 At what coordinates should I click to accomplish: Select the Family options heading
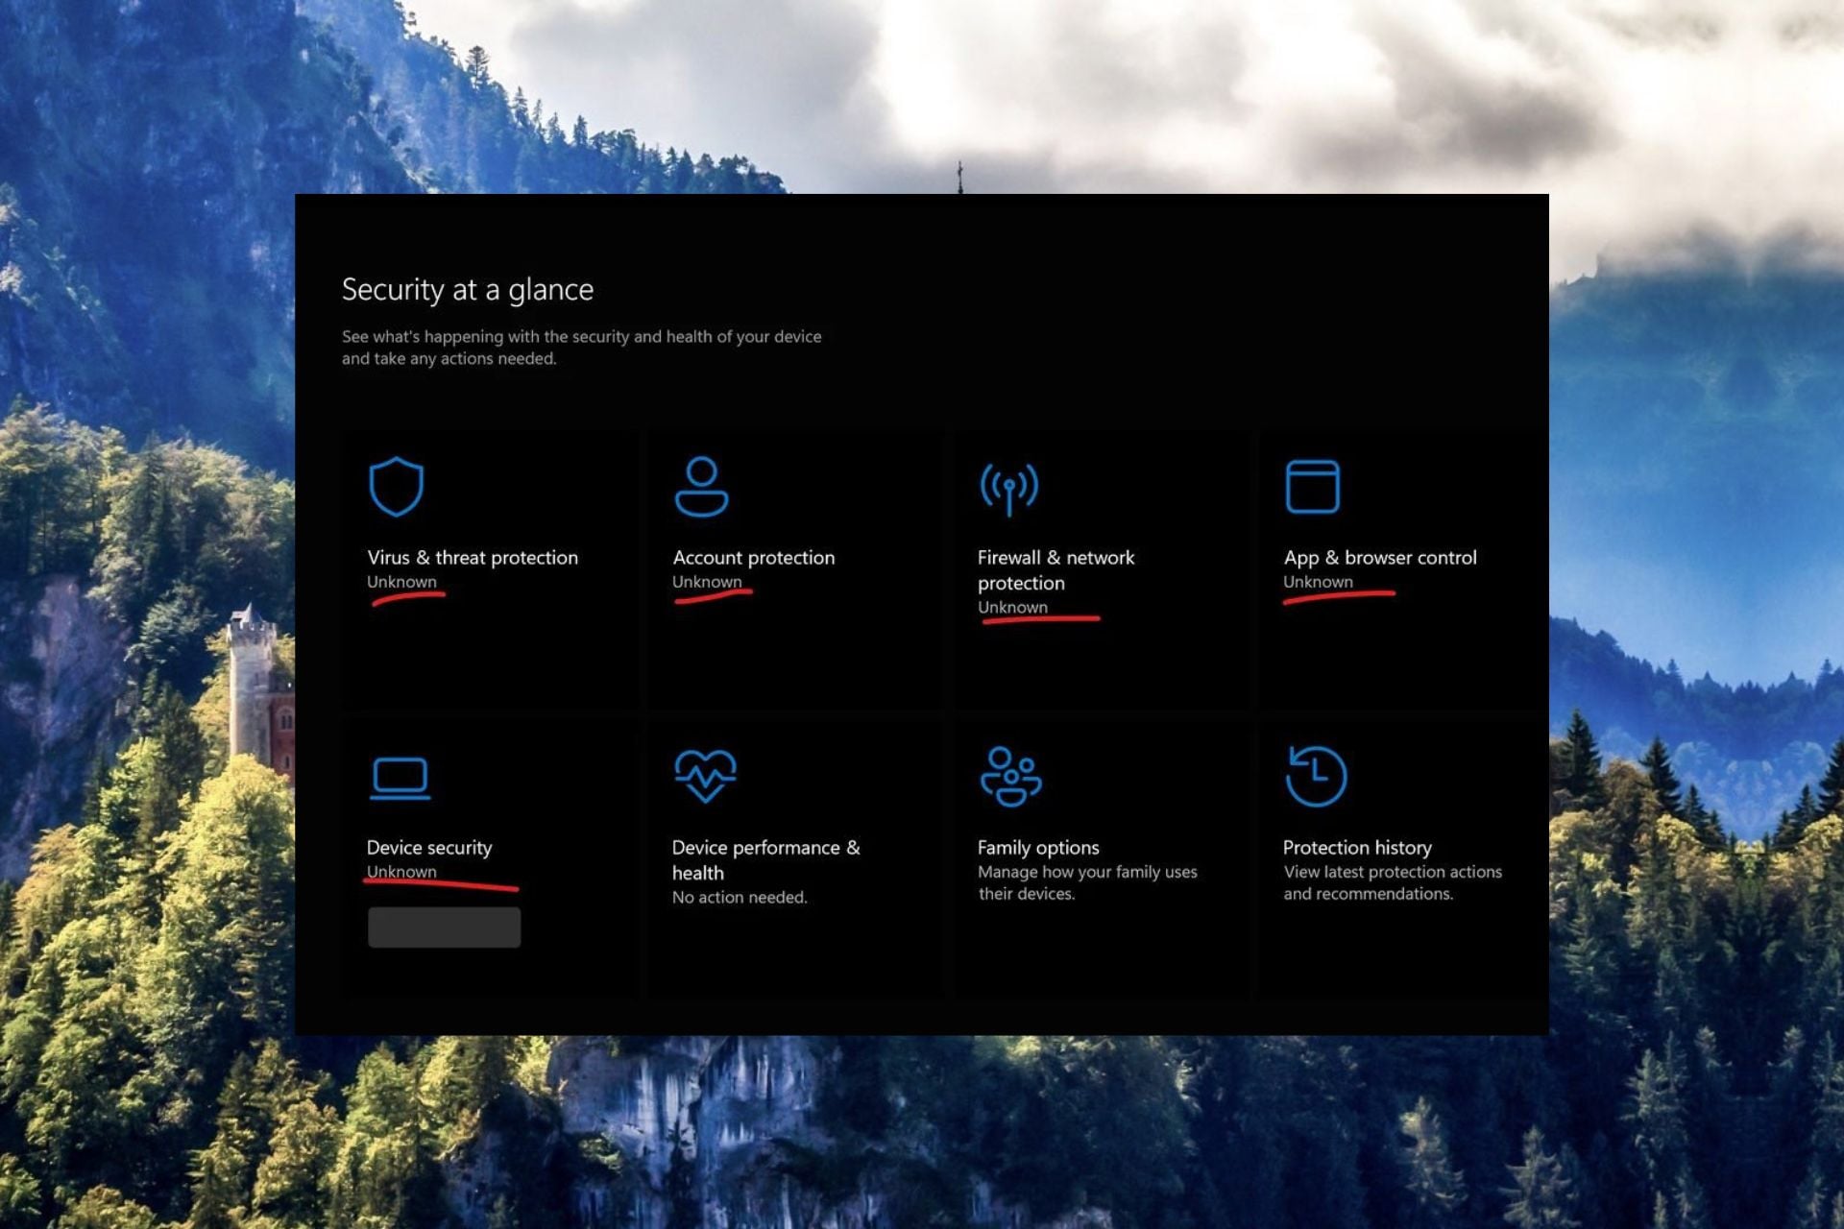point(1038,848)
